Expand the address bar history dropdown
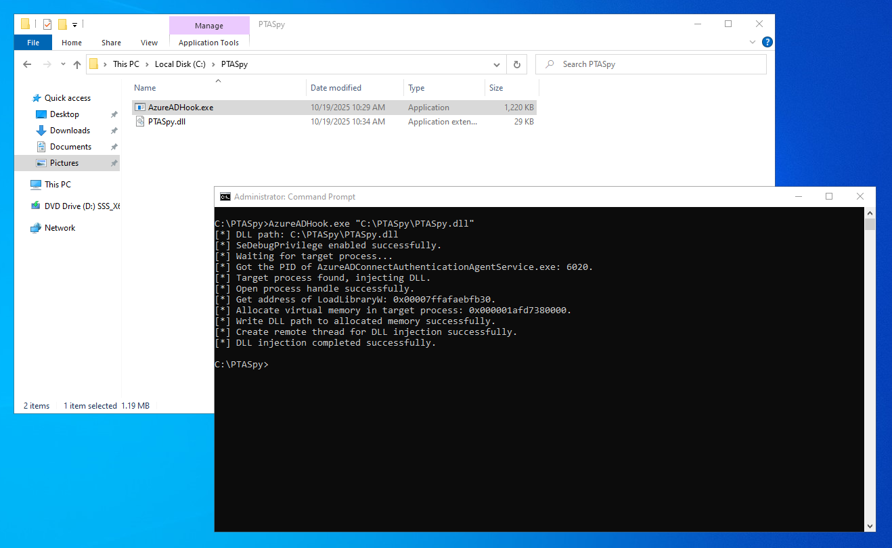 click(497, 64)
